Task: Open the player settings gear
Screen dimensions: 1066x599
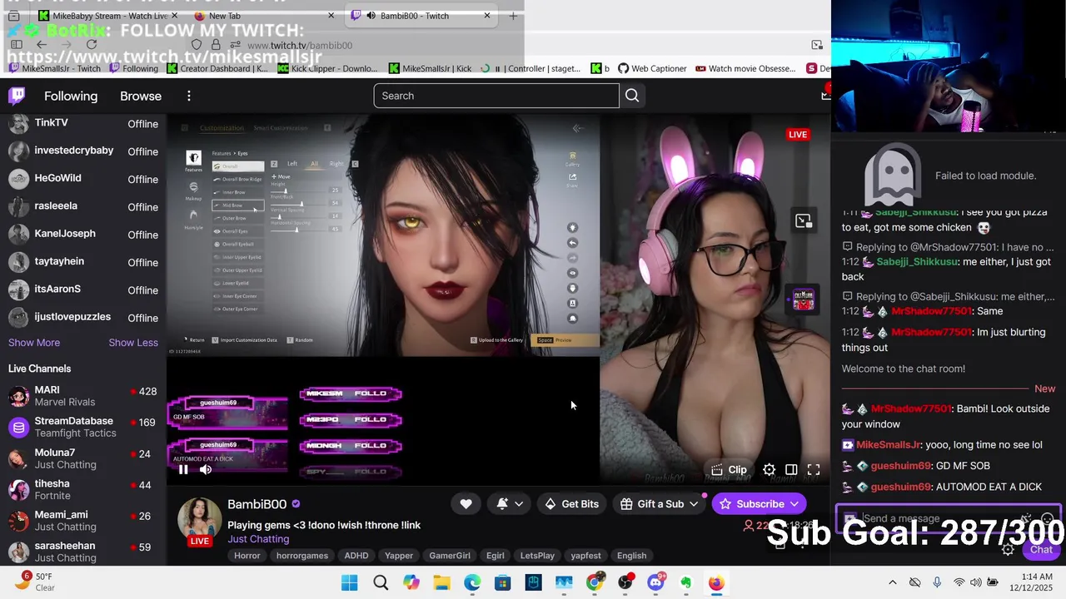Action: [x=770, y=470]
